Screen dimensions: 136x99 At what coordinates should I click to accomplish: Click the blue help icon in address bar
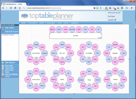(x=94, y=8)
